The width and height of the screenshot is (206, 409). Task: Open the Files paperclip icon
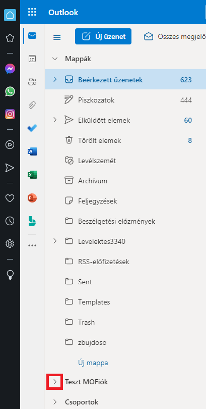(32, 105)
